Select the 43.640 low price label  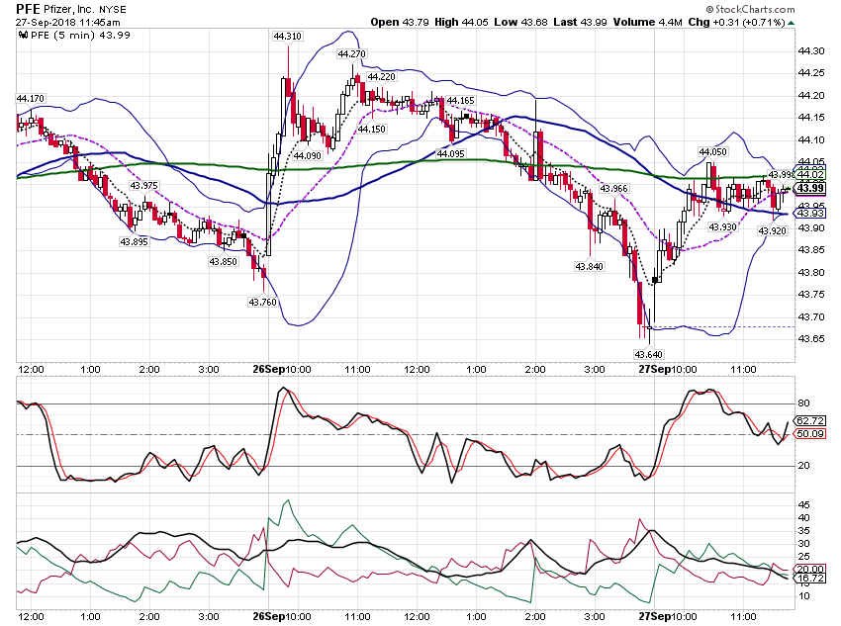point(648,354)
